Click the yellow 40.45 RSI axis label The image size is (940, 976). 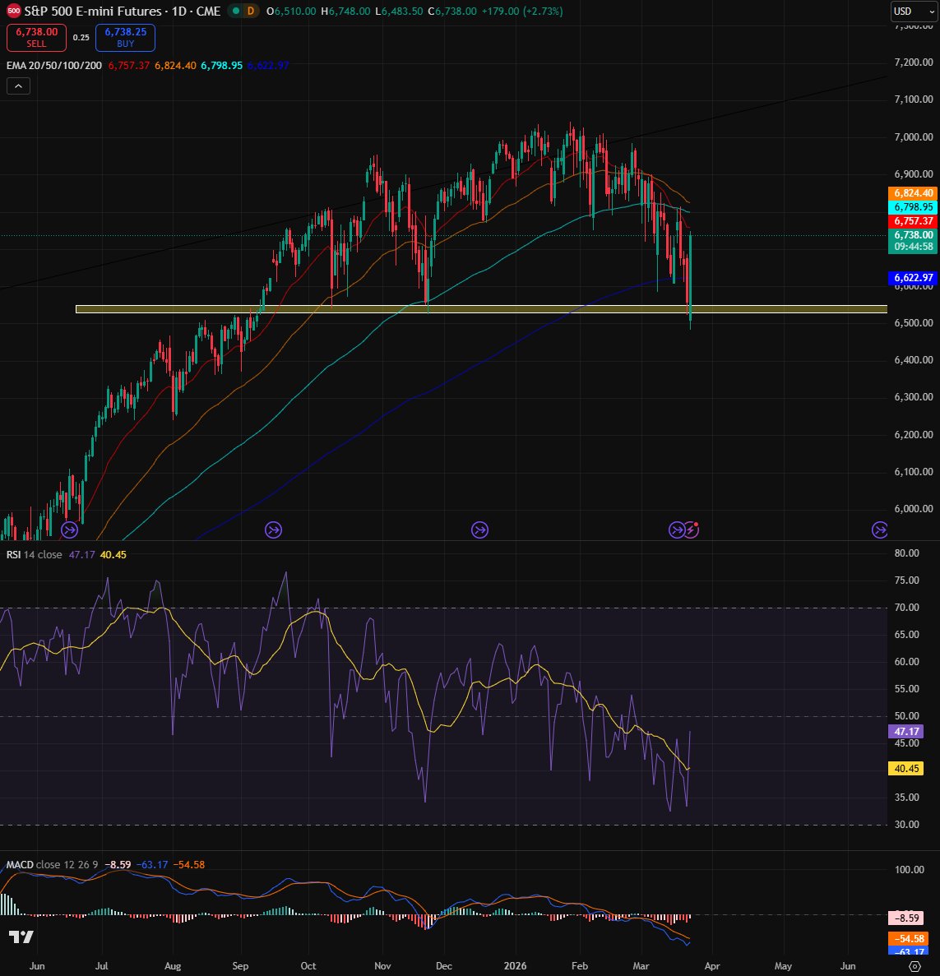(x=905, y=768)
